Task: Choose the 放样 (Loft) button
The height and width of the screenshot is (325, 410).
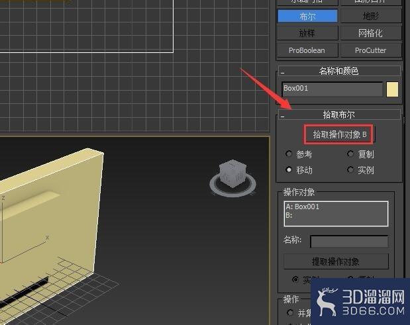Action: (307, 33)
